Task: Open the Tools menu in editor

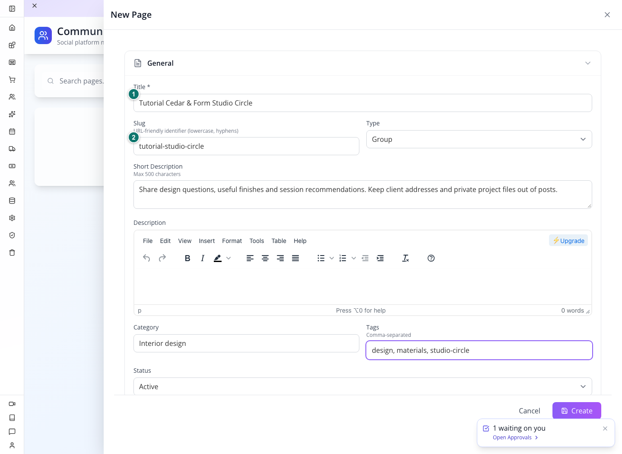Action: pyautogui.click(x=257, y=241)
